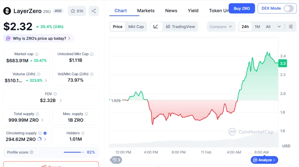
Task: Click Volume (24h) info icon
Action: tap(39, 74)
